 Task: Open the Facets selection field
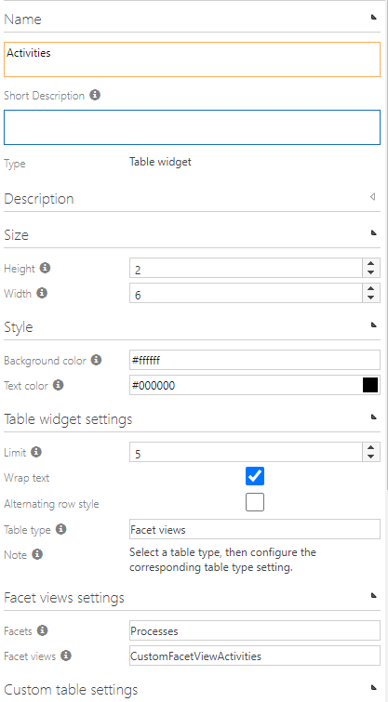255,630
